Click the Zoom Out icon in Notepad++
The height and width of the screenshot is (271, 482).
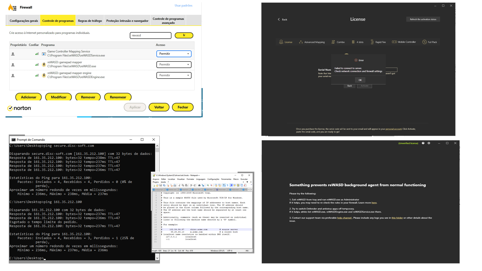[x=211, y=185]
